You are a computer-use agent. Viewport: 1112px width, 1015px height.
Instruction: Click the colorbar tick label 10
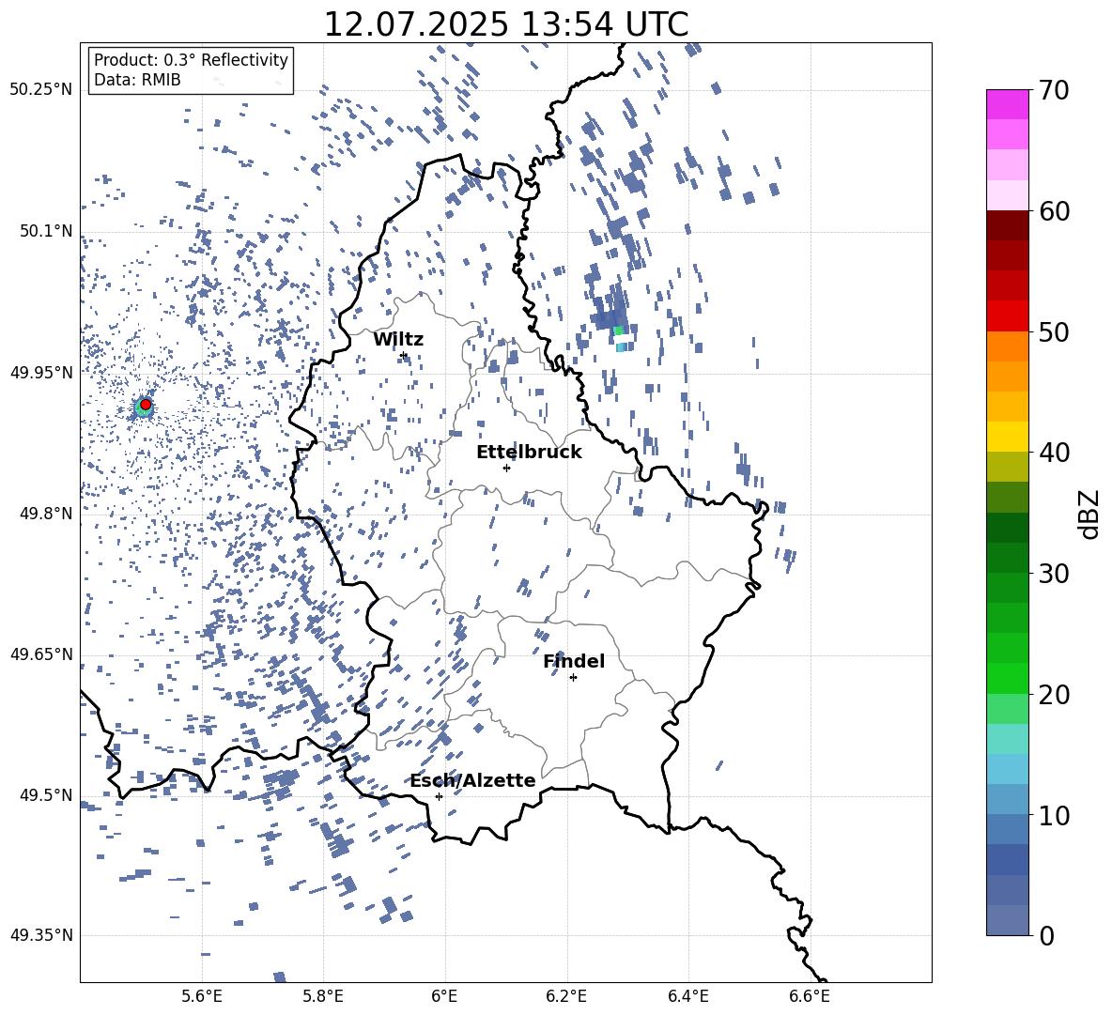point(1054,815)
